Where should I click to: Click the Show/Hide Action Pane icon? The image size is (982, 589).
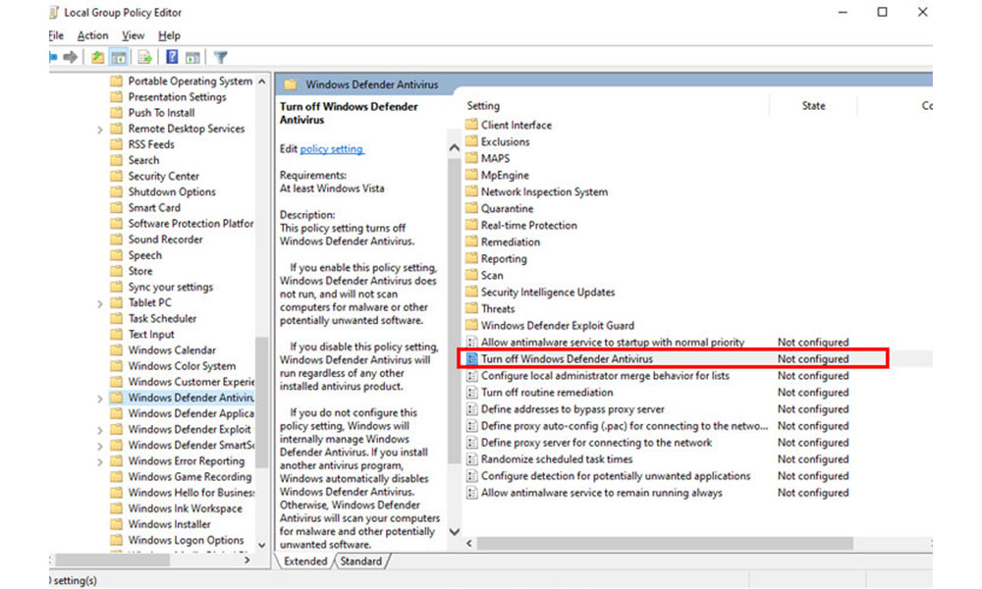pyautogui.click(x=193, y=58)
